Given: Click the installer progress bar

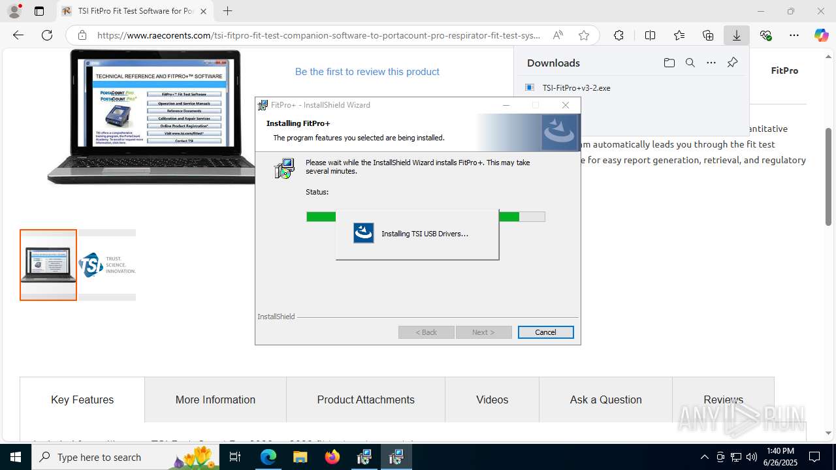Looking at the screenshot, I should pyautogui.click(x=426, y=217).
